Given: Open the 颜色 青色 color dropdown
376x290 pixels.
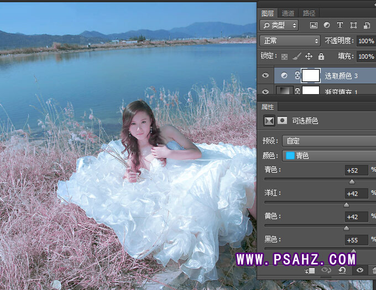Looking at the screenshot, I should click(329, 156).
